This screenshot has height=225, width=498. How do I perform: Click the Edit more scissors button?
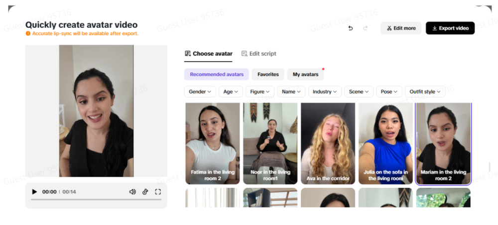[x=401, y=28]
